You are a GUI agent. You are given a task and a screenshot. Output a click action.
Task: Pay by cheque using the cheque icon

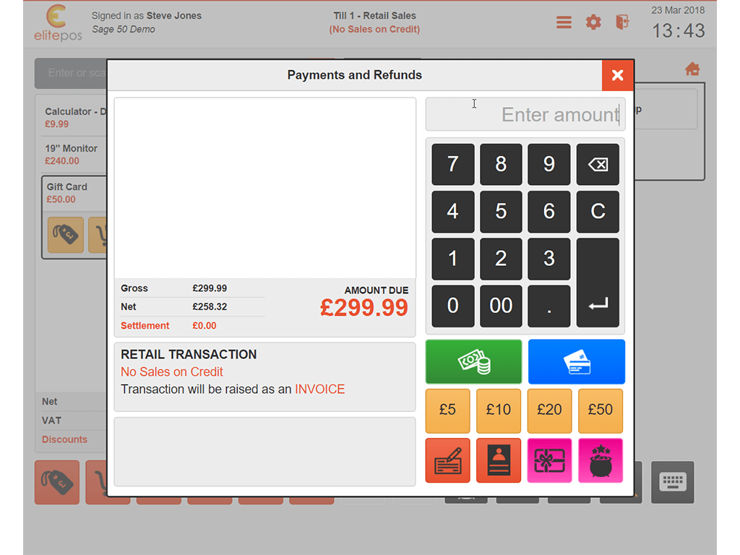point(447,460)
